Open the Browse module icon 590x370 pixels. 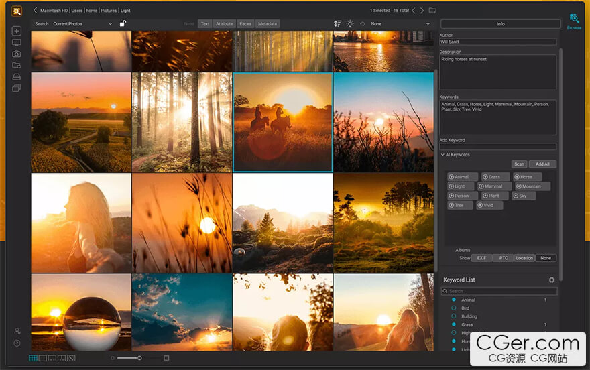[x=574, y=21]
